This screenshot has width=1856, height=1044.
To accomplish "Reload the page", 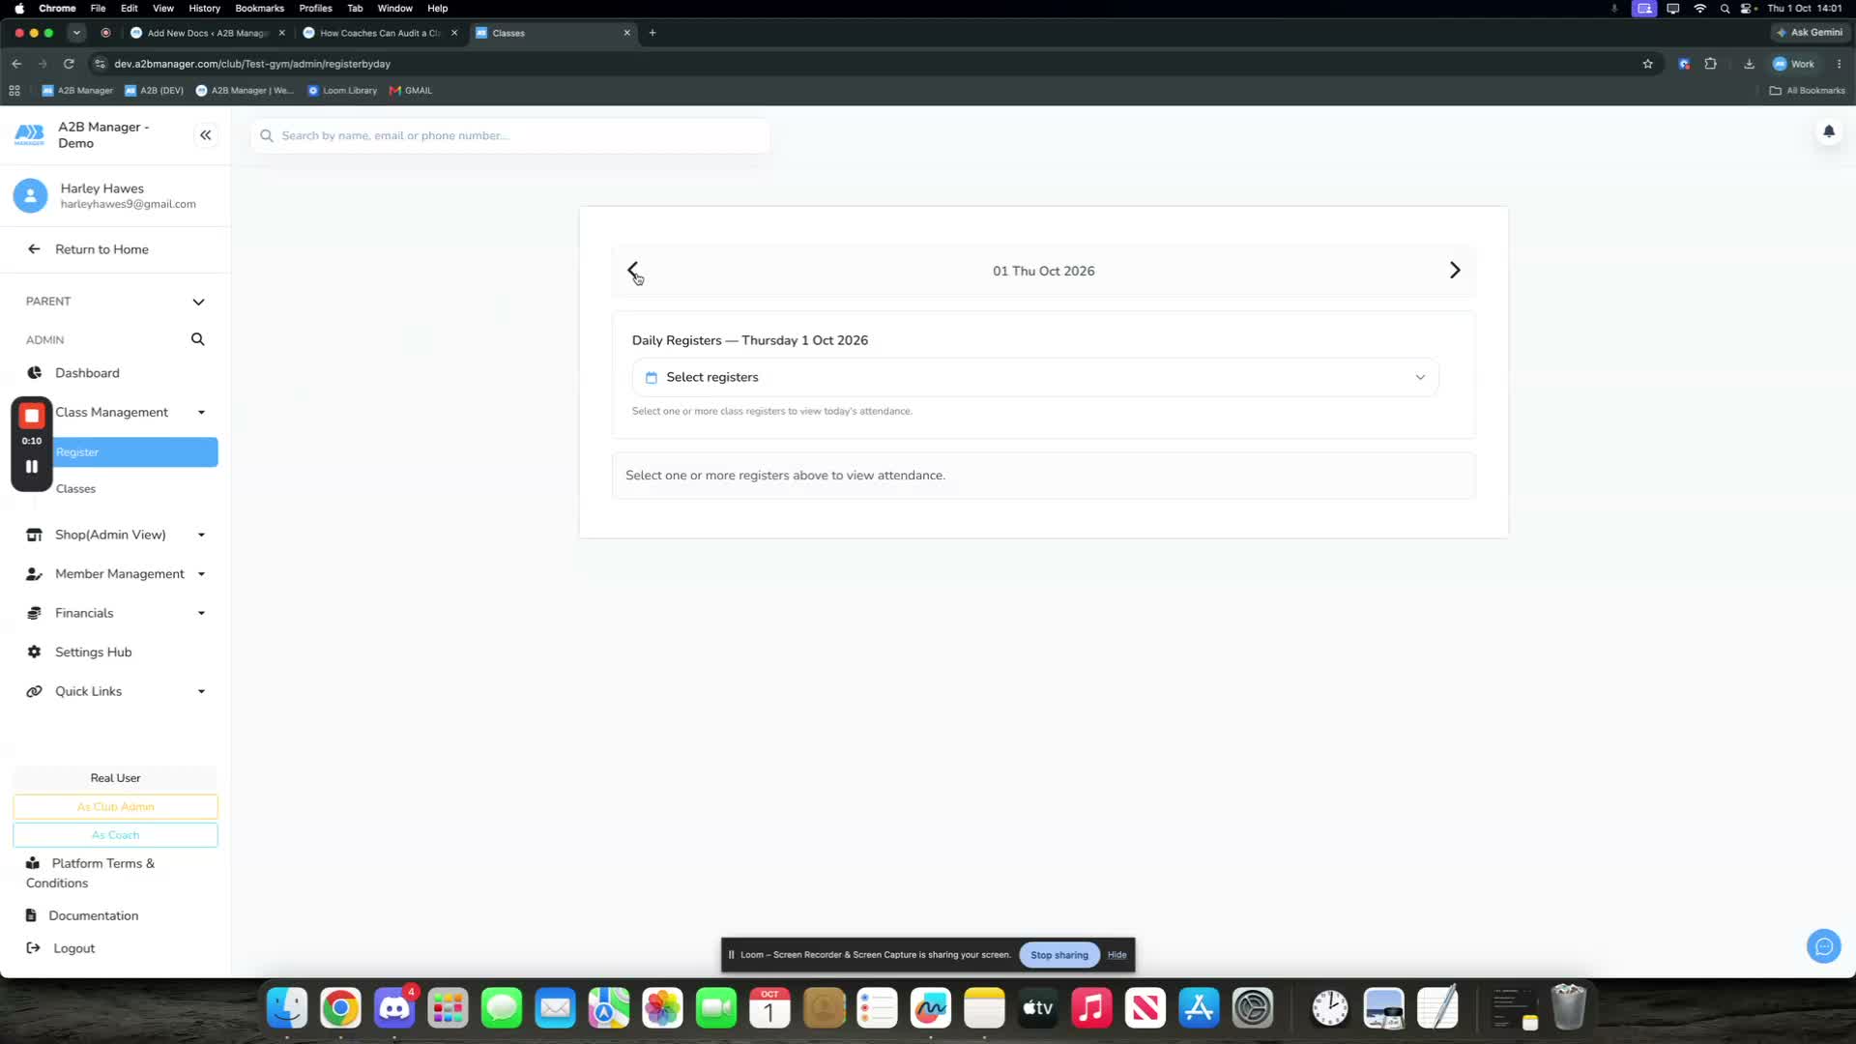I will [x=69, y=64].
